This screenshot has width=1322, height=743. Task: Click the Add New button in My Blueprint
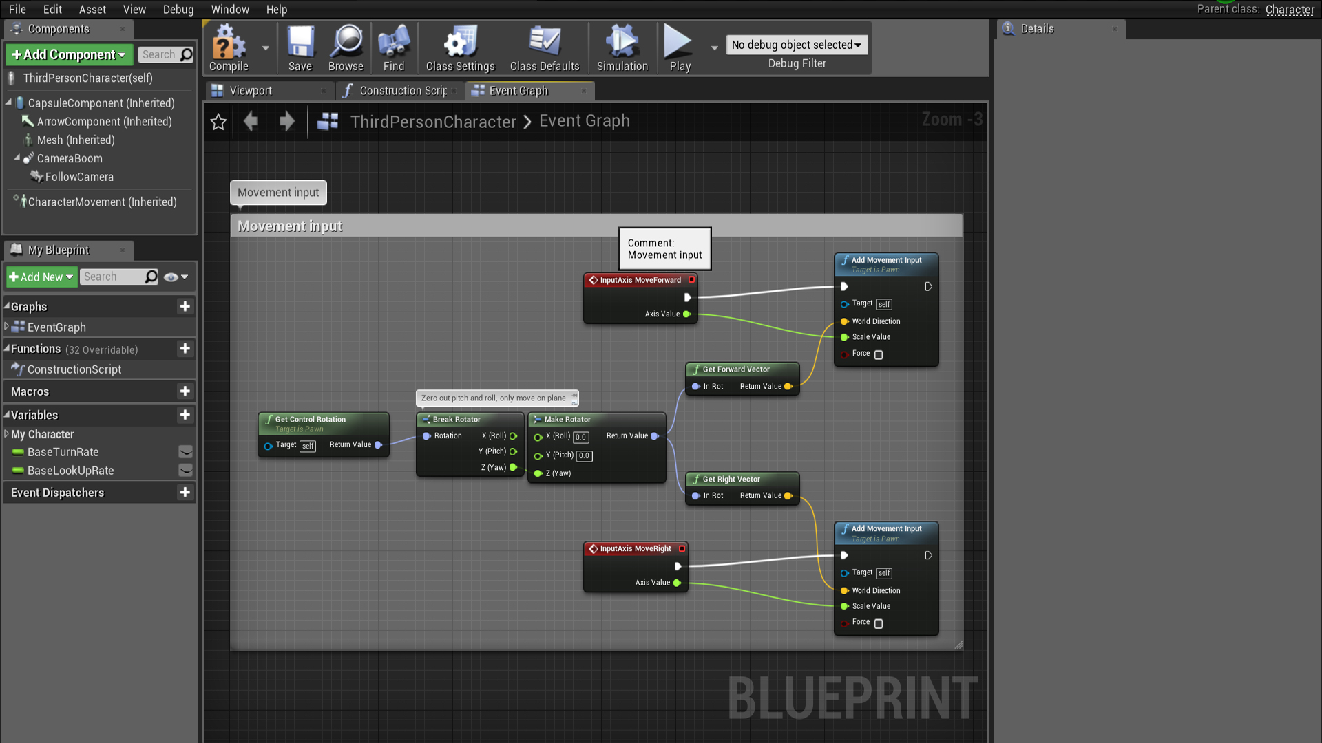[41, 277]
